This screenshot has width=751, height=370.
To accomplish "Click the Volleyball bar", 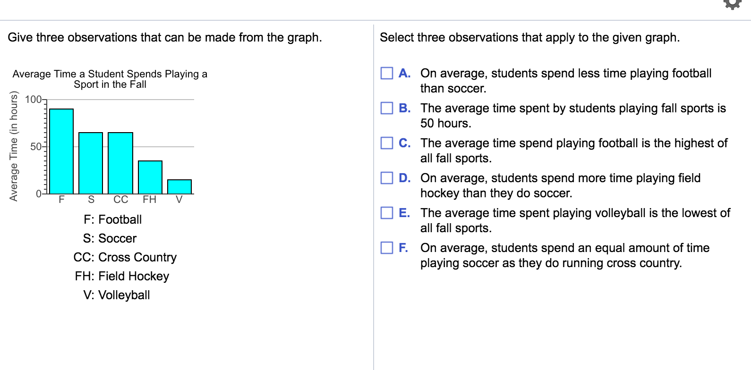I will [179, 186].
